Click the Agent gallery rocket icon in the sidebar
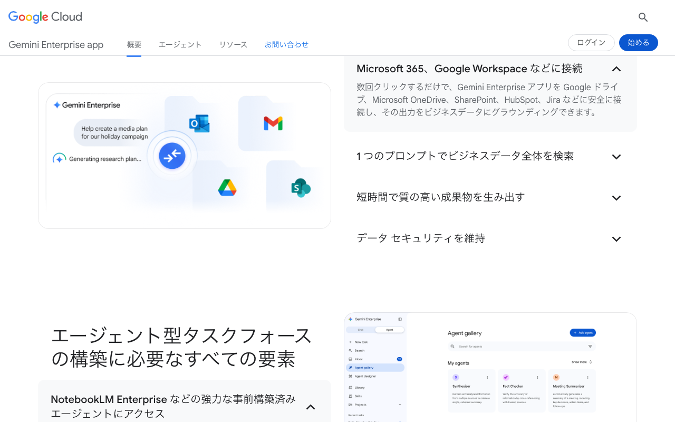The image size is (675, 422). [x=350, y=368]
